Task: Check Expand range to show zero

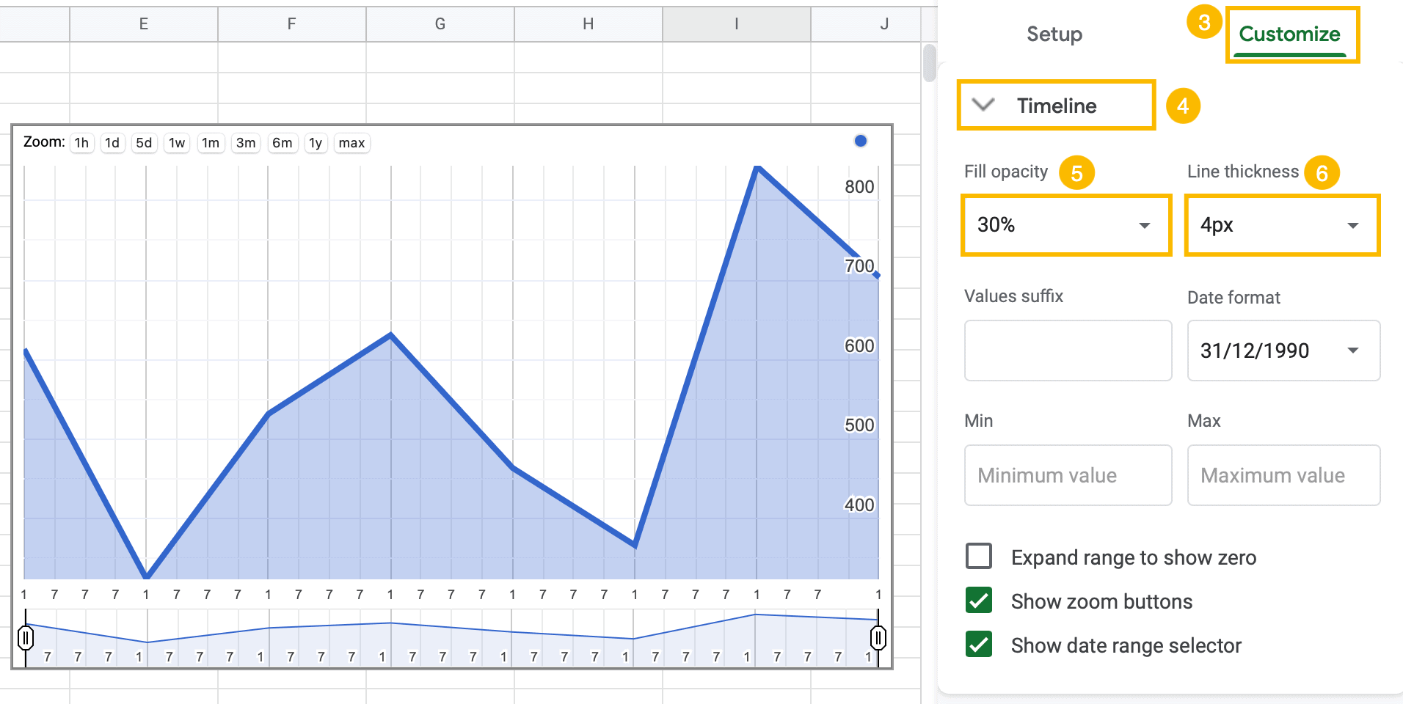Action: point(978,557)
